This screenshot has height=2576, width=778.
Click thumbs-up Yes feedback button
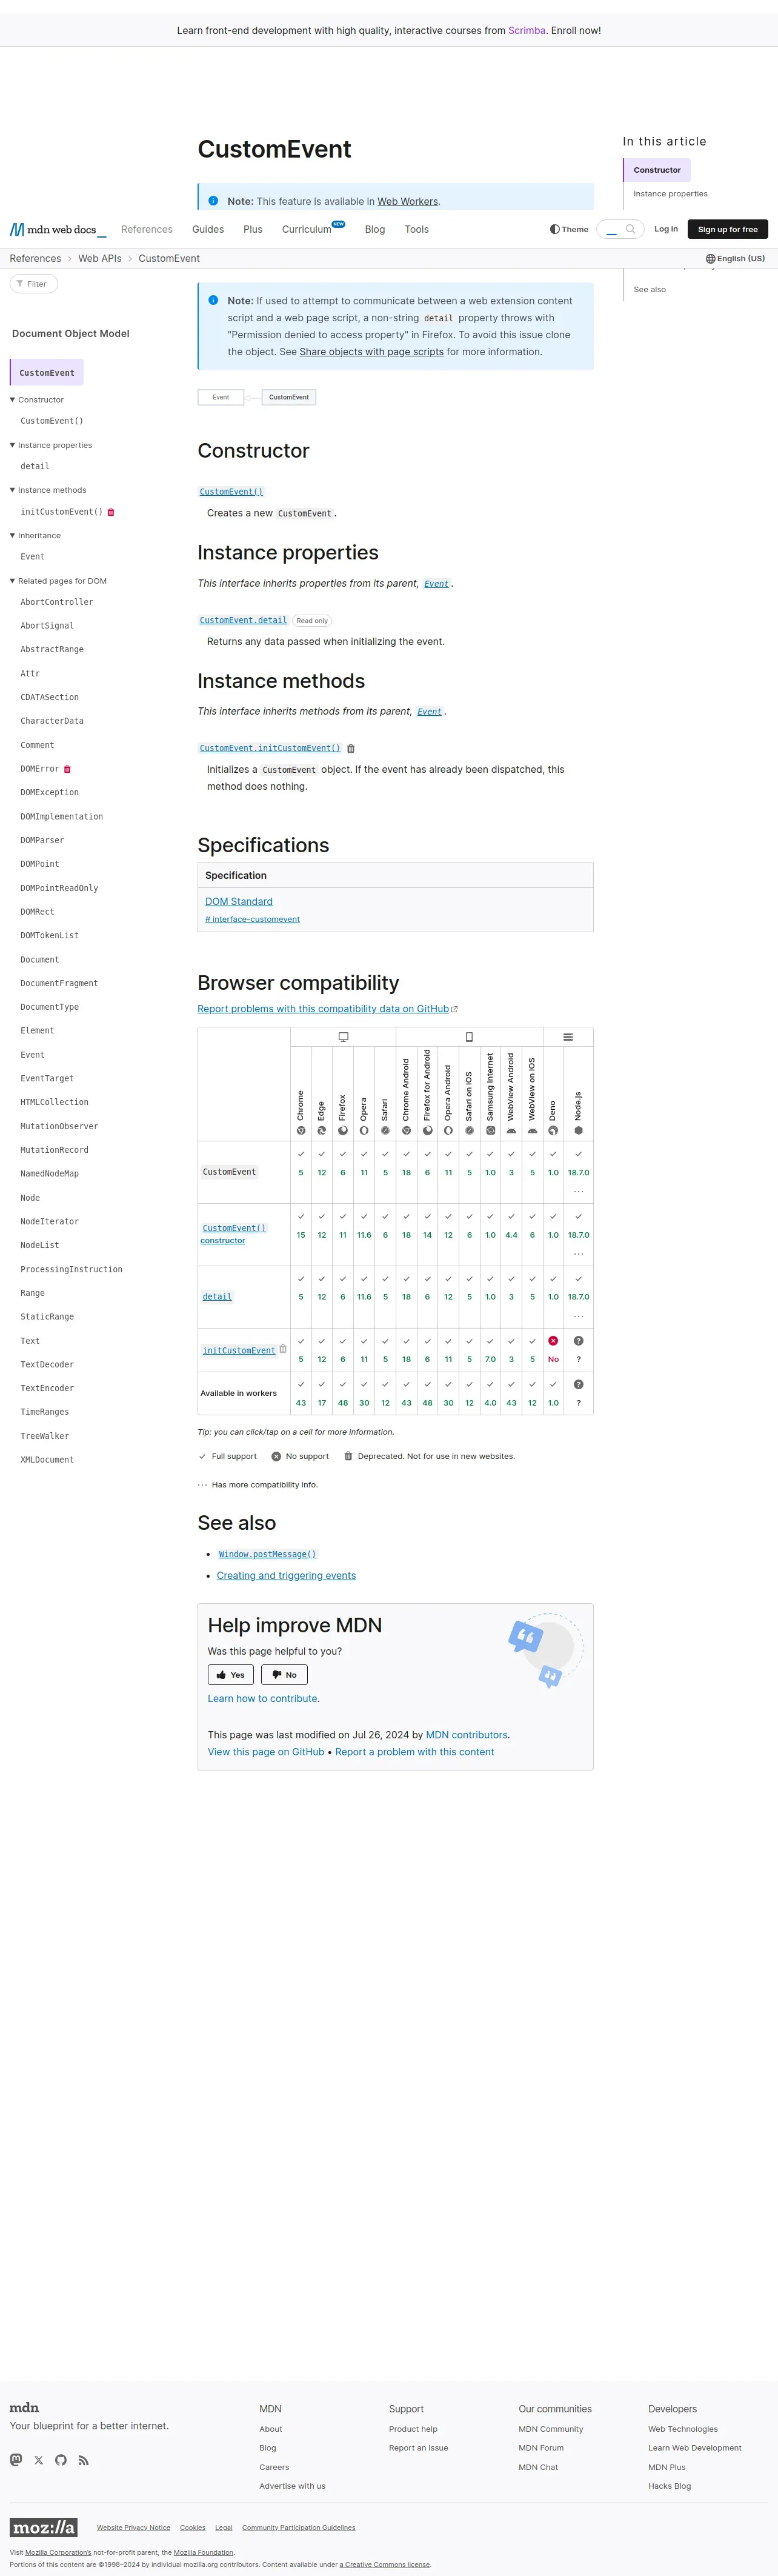[230, 1674]
